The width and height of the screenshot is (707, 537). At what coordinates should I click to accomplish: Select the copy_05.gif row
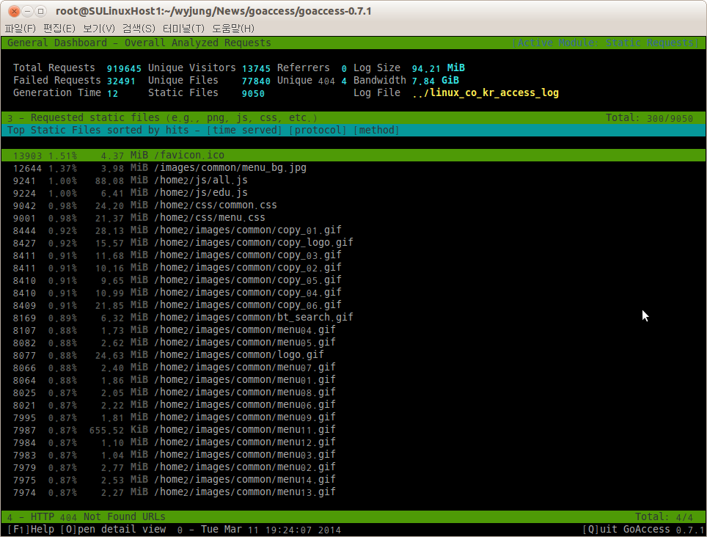tap(353, 280)
